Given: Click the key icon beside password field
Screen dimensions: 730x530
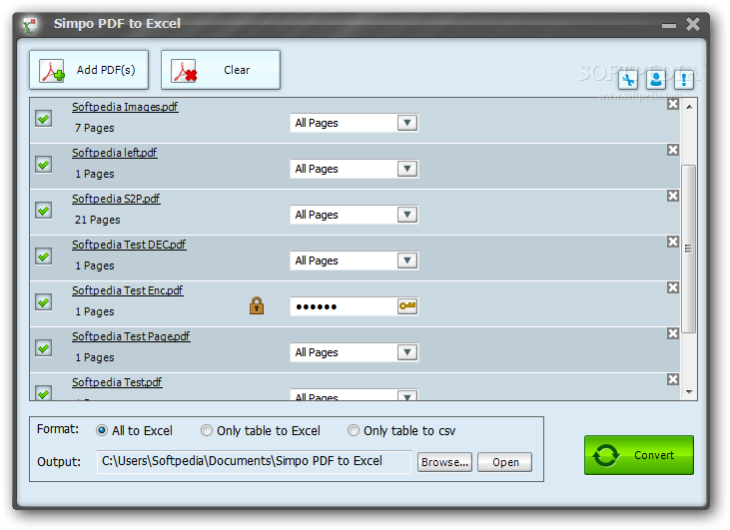Looking at the screenshot, I should point(407,306).
